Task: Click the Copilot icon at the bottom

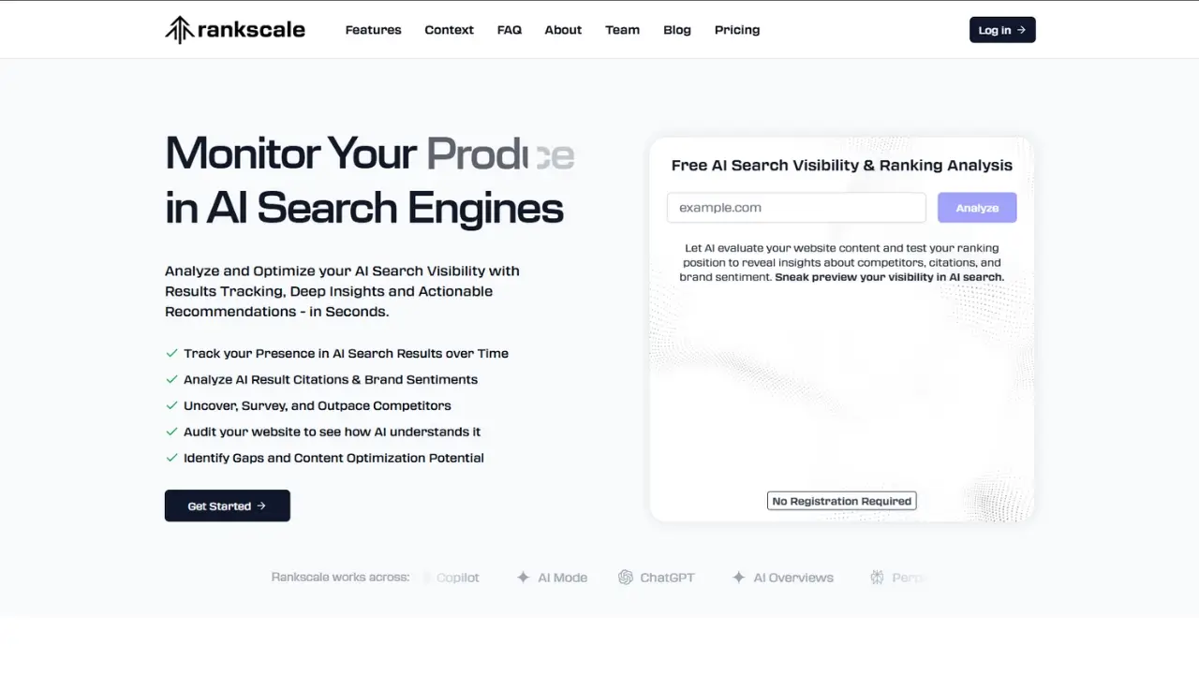Action: pyautogui.click(x=426, y=578)
